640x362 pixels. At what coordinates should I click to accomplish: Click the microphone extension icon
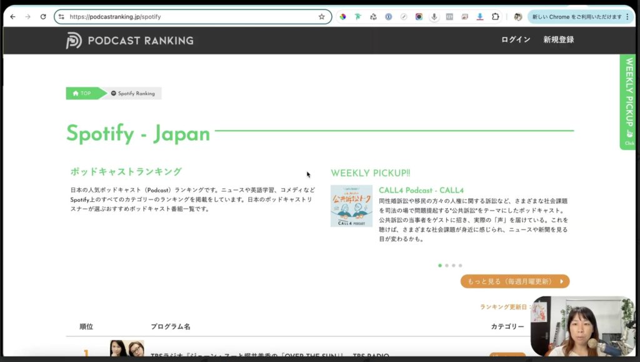(434, 17)
